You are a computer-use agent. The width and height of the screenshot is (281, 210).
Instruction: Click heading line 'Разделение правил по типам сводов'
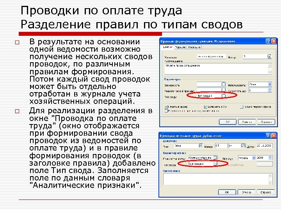[132, 24]
